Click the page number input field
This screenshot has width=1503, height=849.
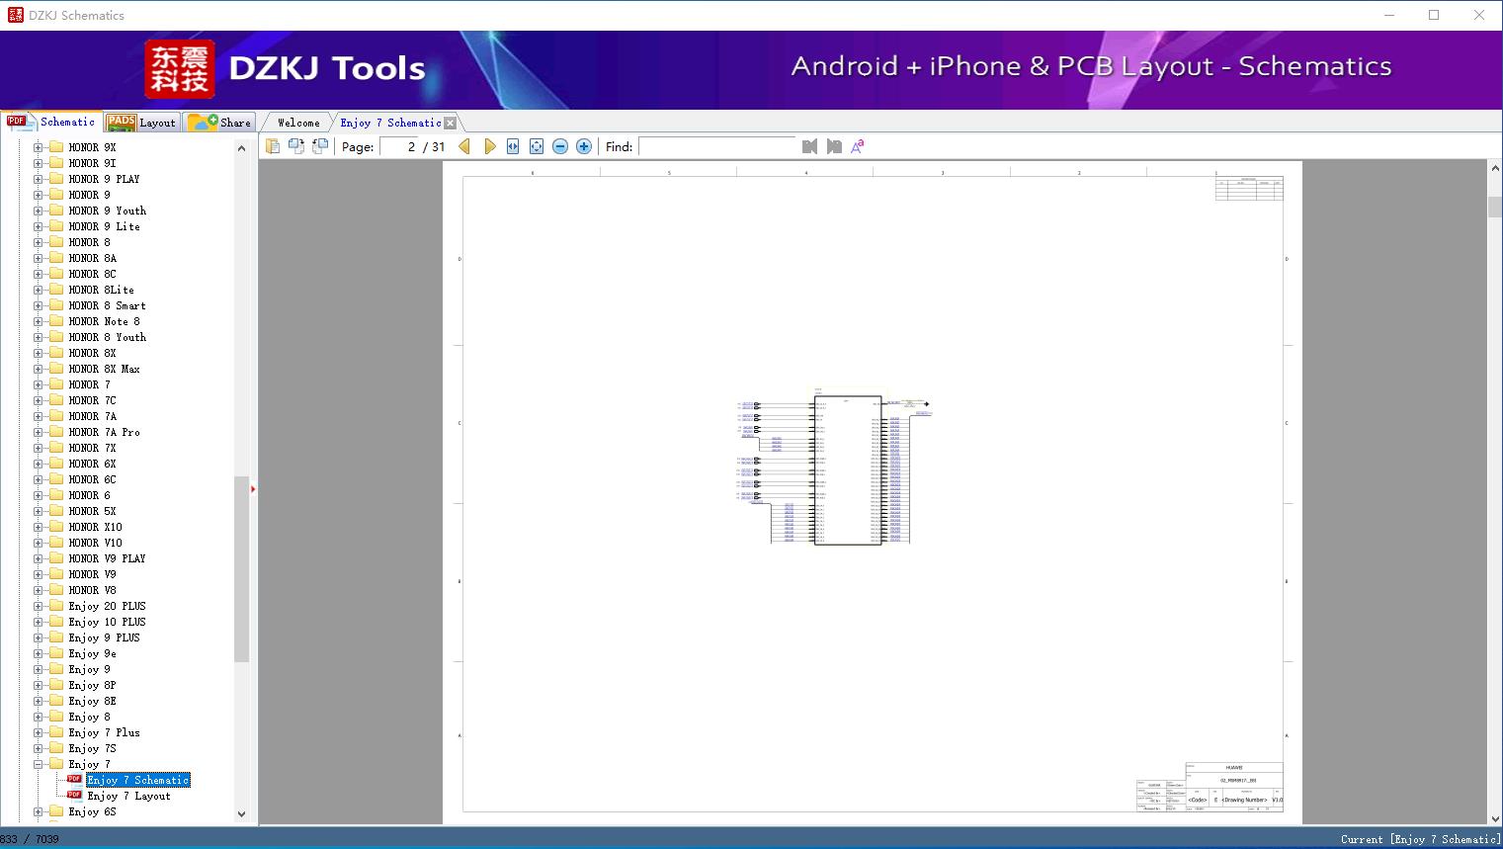(399, 146)
